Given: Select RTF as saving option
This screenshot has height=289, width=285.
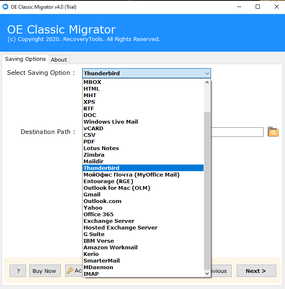Looking at the screenshot, I should [143, 109].
